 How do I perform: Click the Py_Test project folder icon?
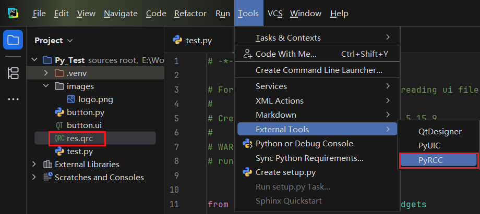(47, 60)
